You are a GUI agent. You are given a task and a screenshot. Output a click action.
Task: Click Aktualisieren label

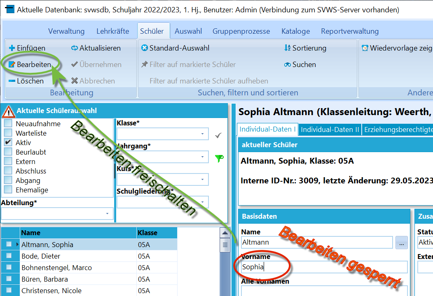[x=100, y=48]
